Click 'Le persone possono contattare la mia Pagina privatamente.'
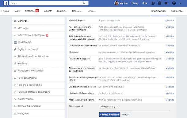 coord(127,52)
